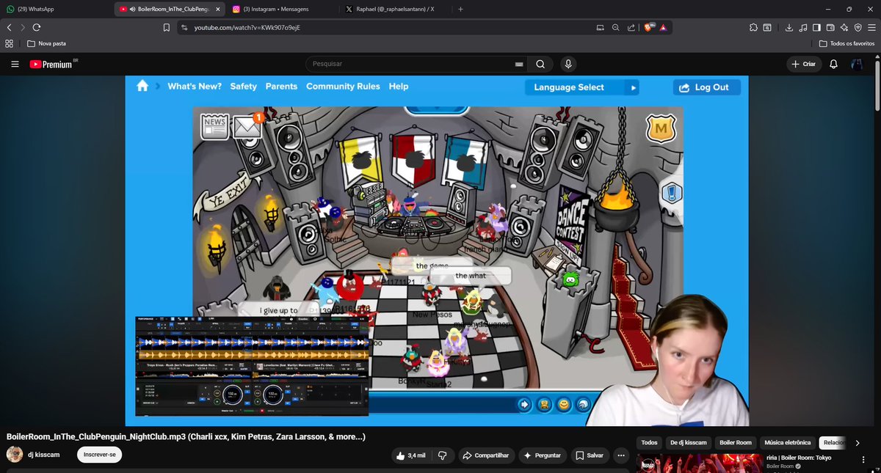Click the Salvar save button

point(590,455)
